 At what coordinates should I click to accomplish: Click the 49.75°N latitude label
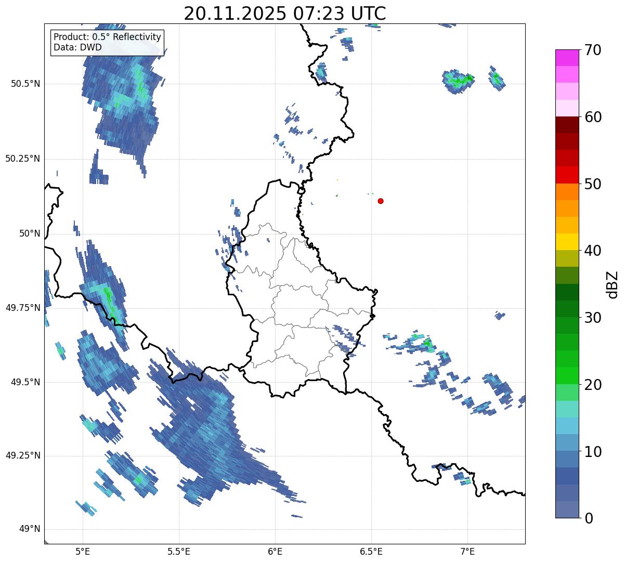23,308
